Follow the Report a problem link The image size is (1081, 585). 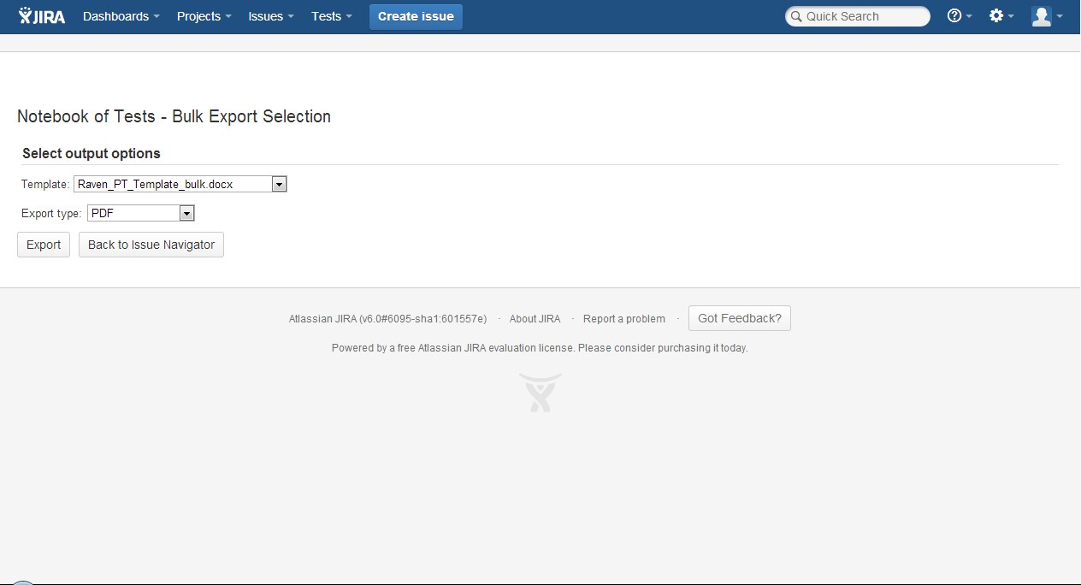pos(624,319)
